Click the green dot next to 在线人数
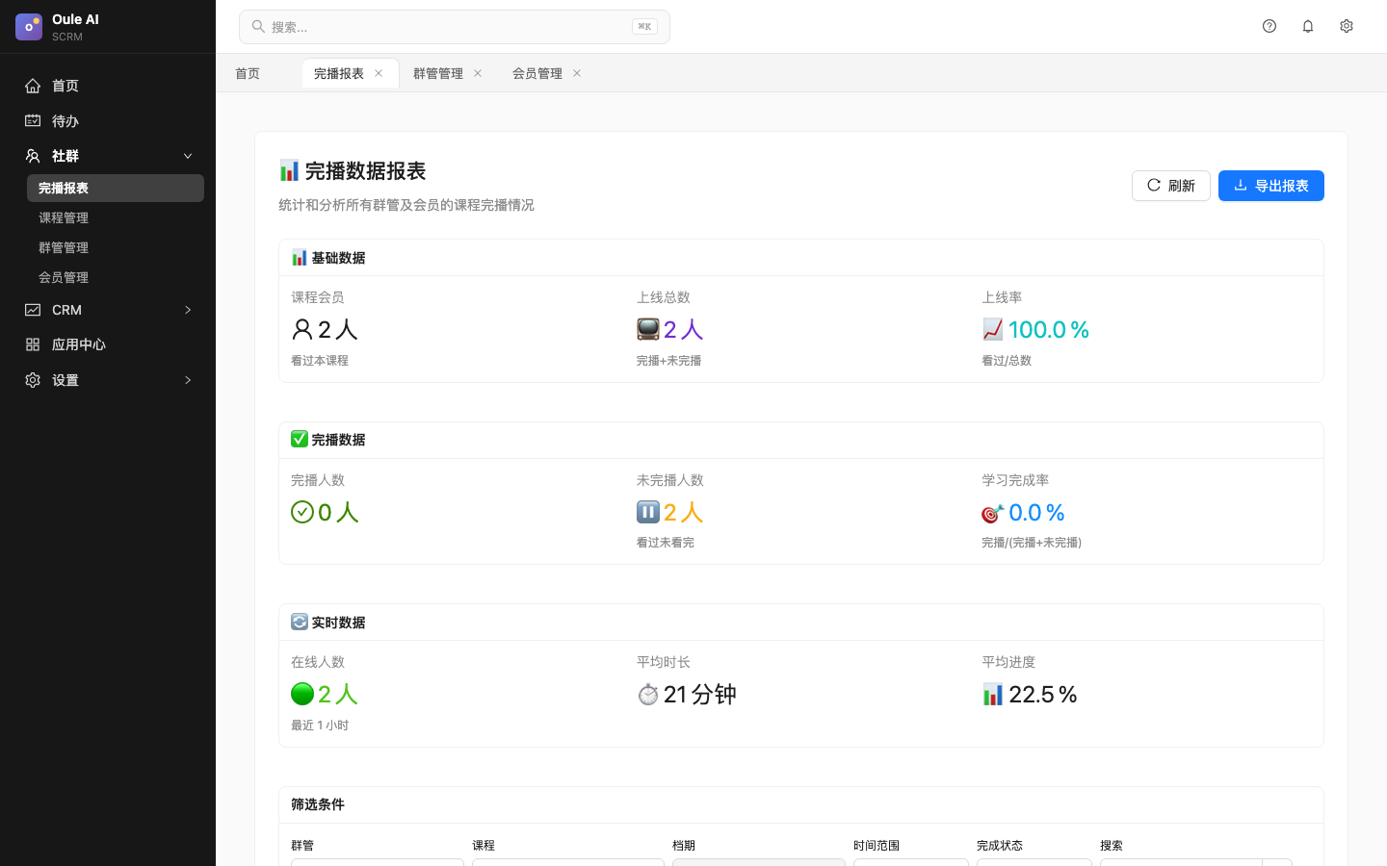 pyautogui.click(x=302, y=694)
